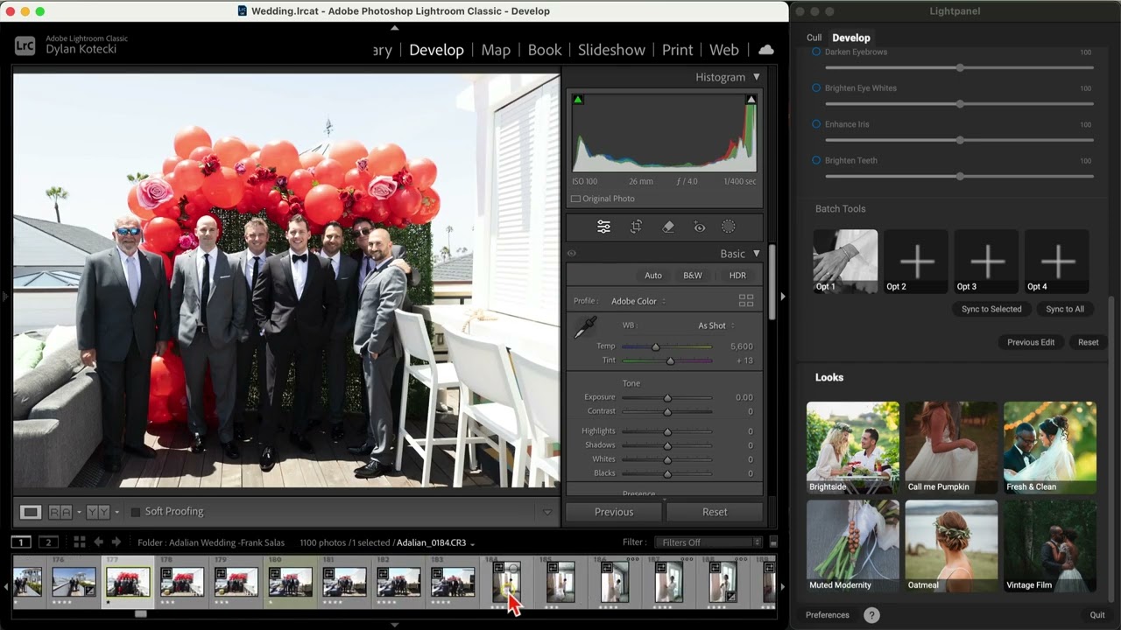Select main window display 1

pyautogui.click(x=21, y=542)
